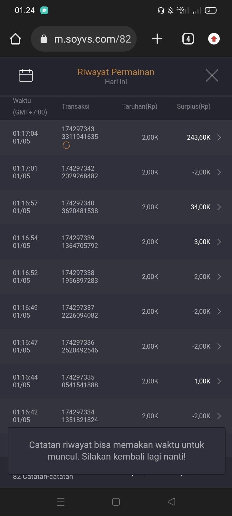This screenshot has height=516, width=232.
Task: Expand the 01:16:44 row with 1,00K surplus
Action: click(x=219, y=381)
